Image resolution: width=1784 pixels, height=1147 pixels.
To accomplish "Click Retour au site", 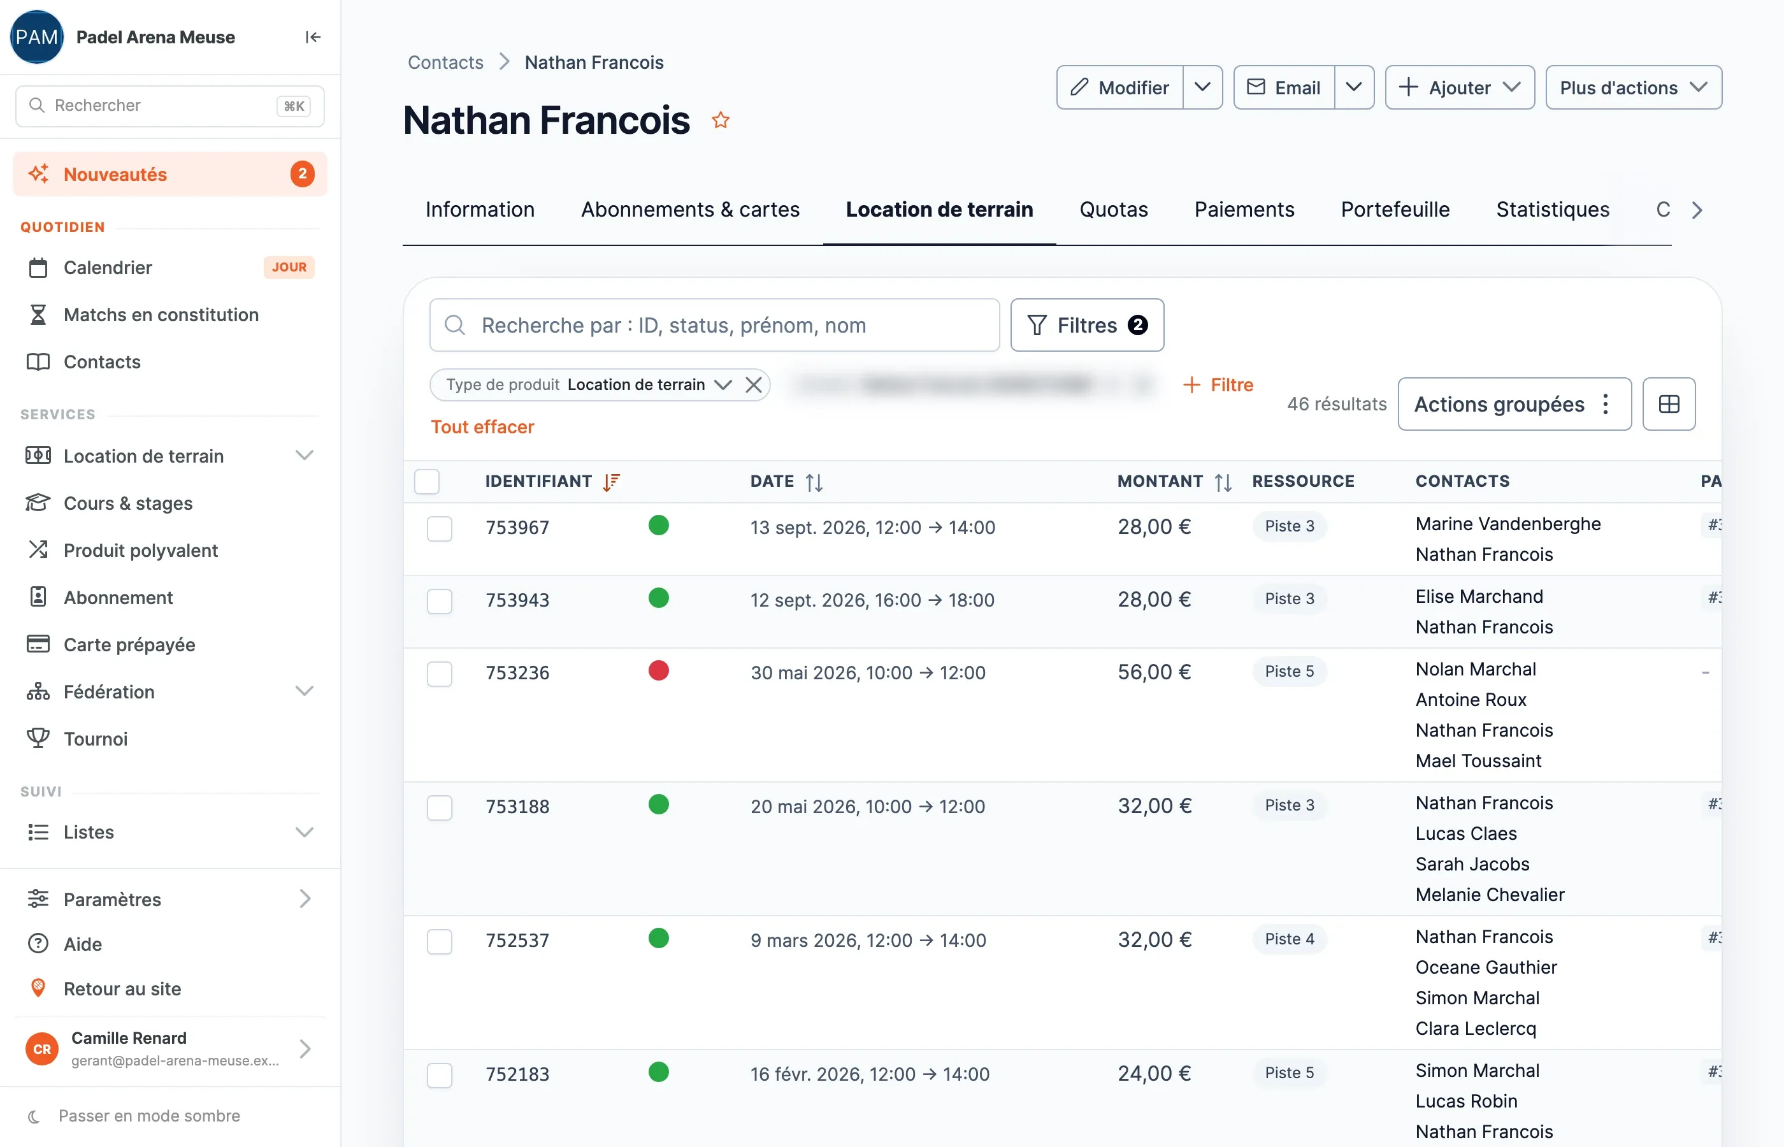I will 171,988.
